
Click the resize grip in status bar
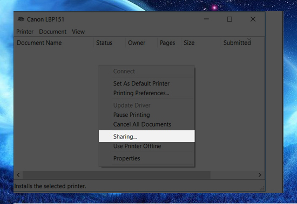tap(262, 188)
